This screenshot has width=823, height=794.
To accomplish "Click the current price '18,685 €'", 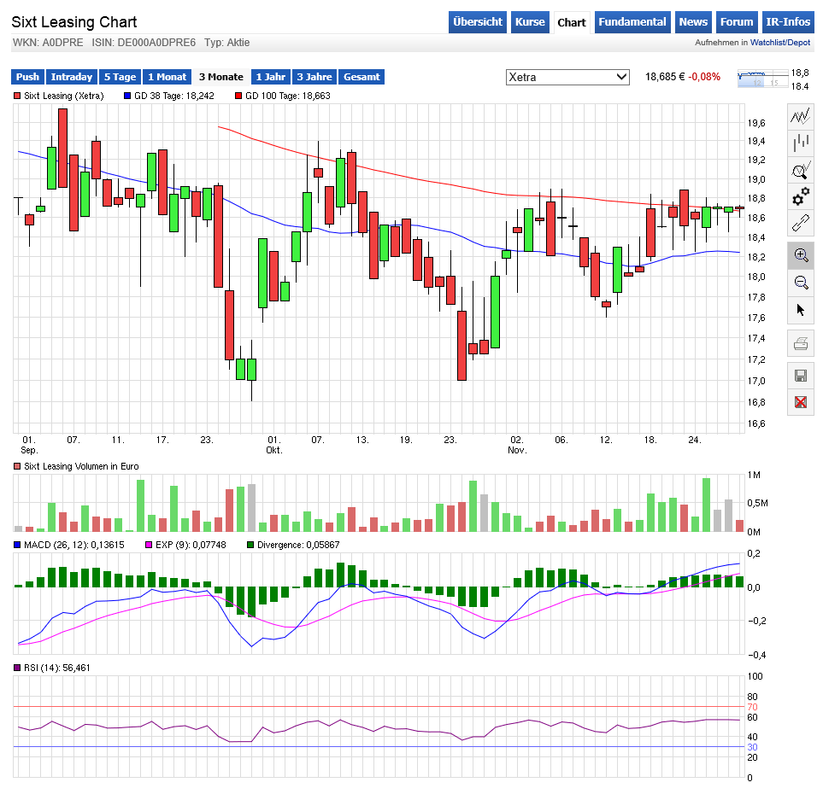I will (x=665, y=77).
